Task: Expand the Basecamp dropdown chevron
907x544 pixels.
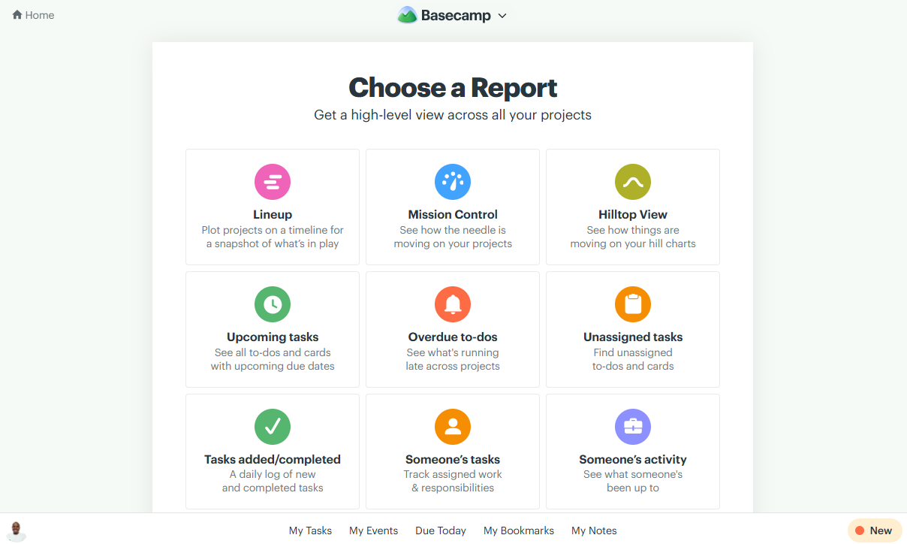Action: pos(502,16)
